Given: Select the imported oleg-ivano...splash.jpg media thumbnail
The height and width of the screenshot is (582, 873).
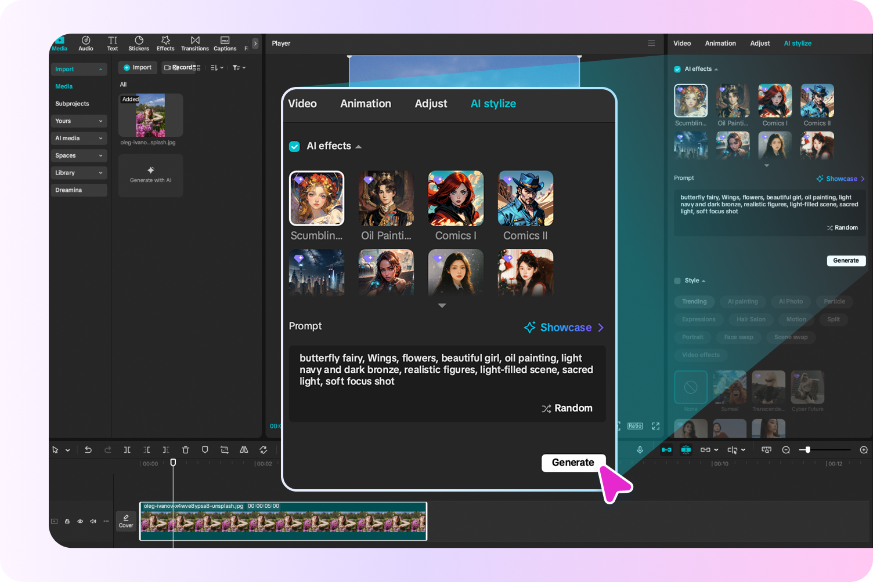Looking at the screenshot, I should pyautogui.click(x=150, y=115).
